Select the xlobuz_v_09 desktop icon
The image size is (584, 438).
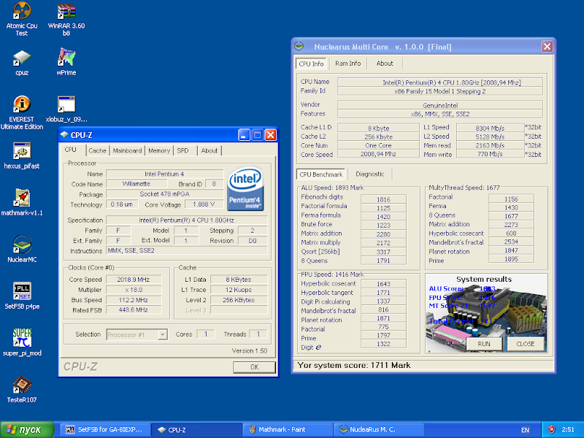point(66,109)
